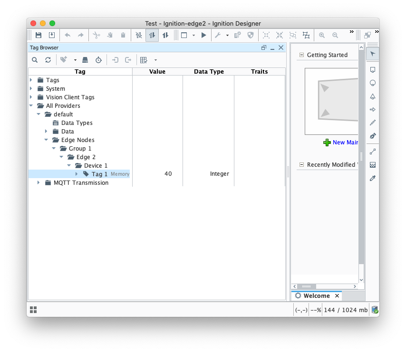Search tags with the magnifier icon

tap(35, 60)
